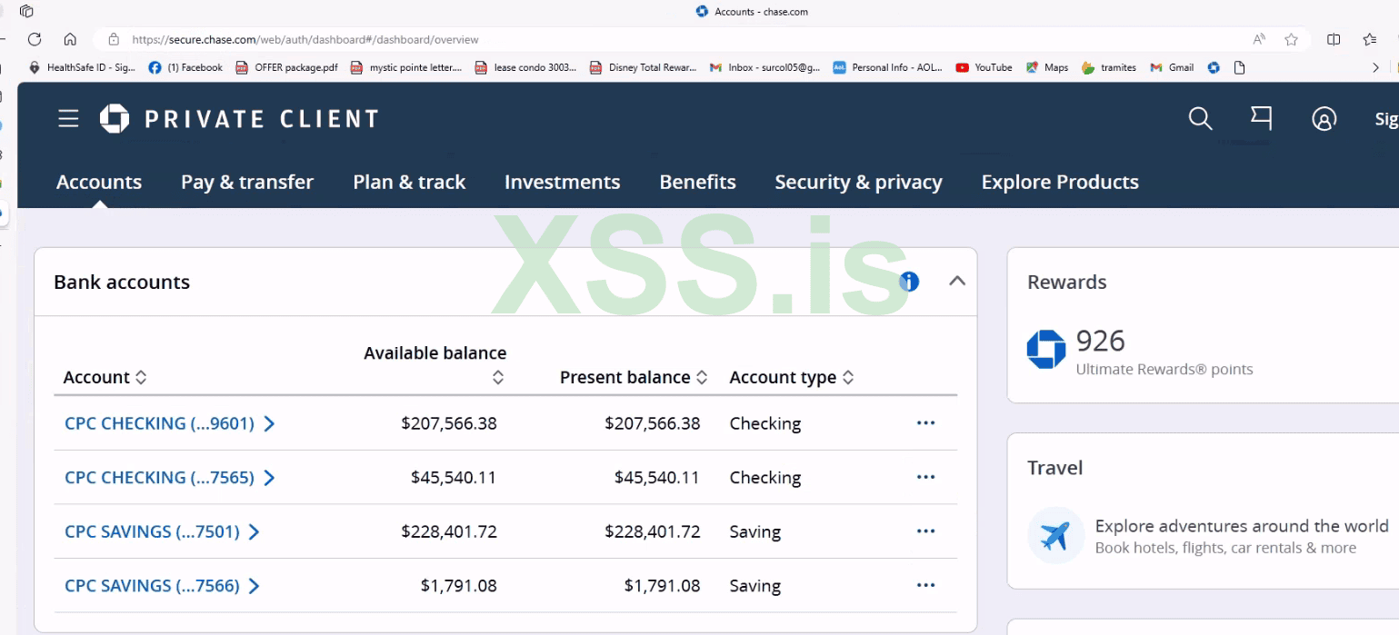
Task: Open CPC SAVINGS (...7566) account
Action: [162, 586]
